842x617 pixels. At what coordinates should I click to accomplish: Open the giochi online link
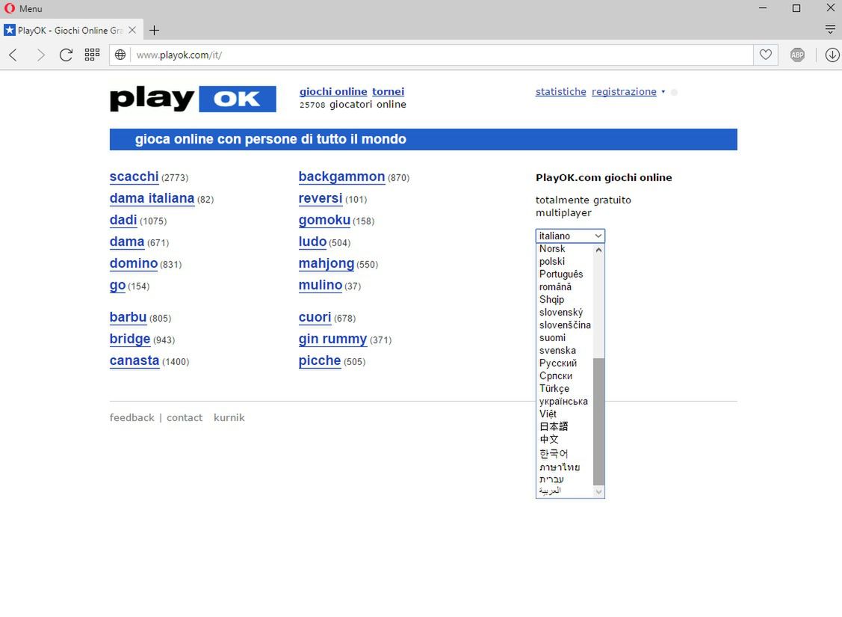(333, 91)
